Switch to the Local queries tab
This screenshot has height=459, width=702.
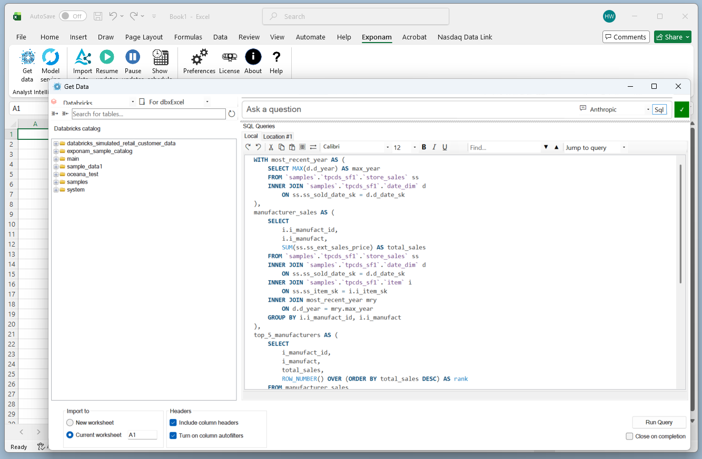tap(251, 136)
